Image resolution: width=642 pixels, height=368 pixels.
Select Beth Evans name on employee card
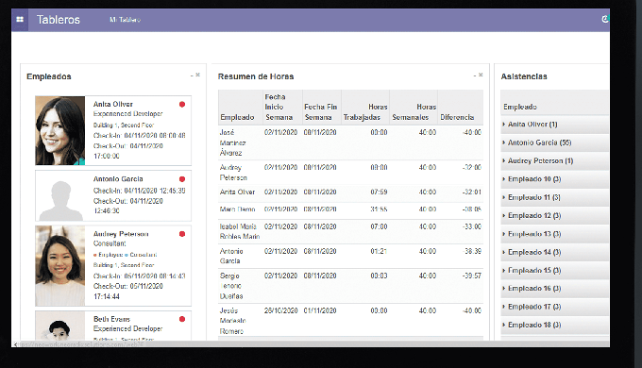111,319
